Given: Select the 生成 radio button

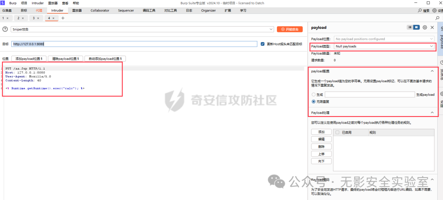Looking at the screenshot, I should [313, 94].
